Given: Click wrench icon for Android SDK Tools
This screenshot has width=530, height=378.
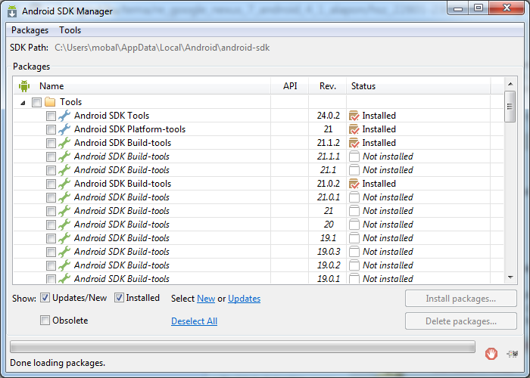Looking at the screenshot, I should [x=64, y=116].
